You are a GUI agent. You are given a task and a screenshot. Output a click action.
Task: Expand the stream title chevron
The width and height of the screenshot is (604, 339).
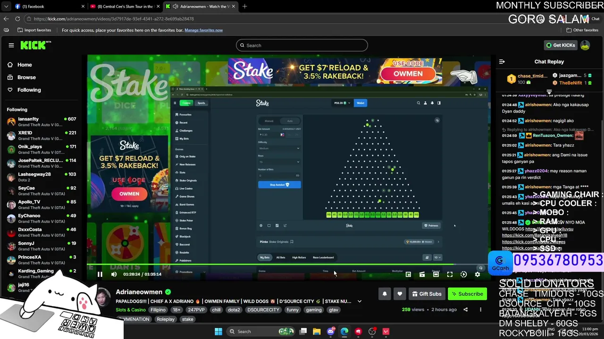click(x=360, y=301)
